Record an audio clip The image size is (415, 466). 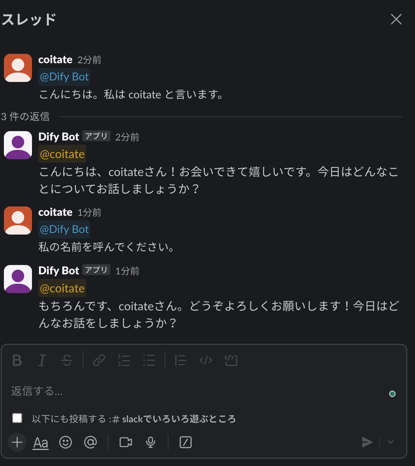click(151, 442)
